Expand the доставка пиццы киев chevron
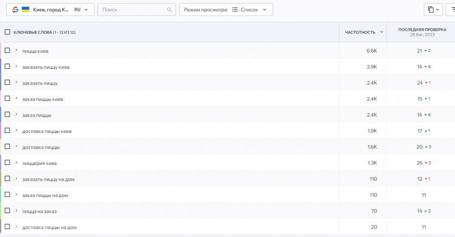 point(16,130)
